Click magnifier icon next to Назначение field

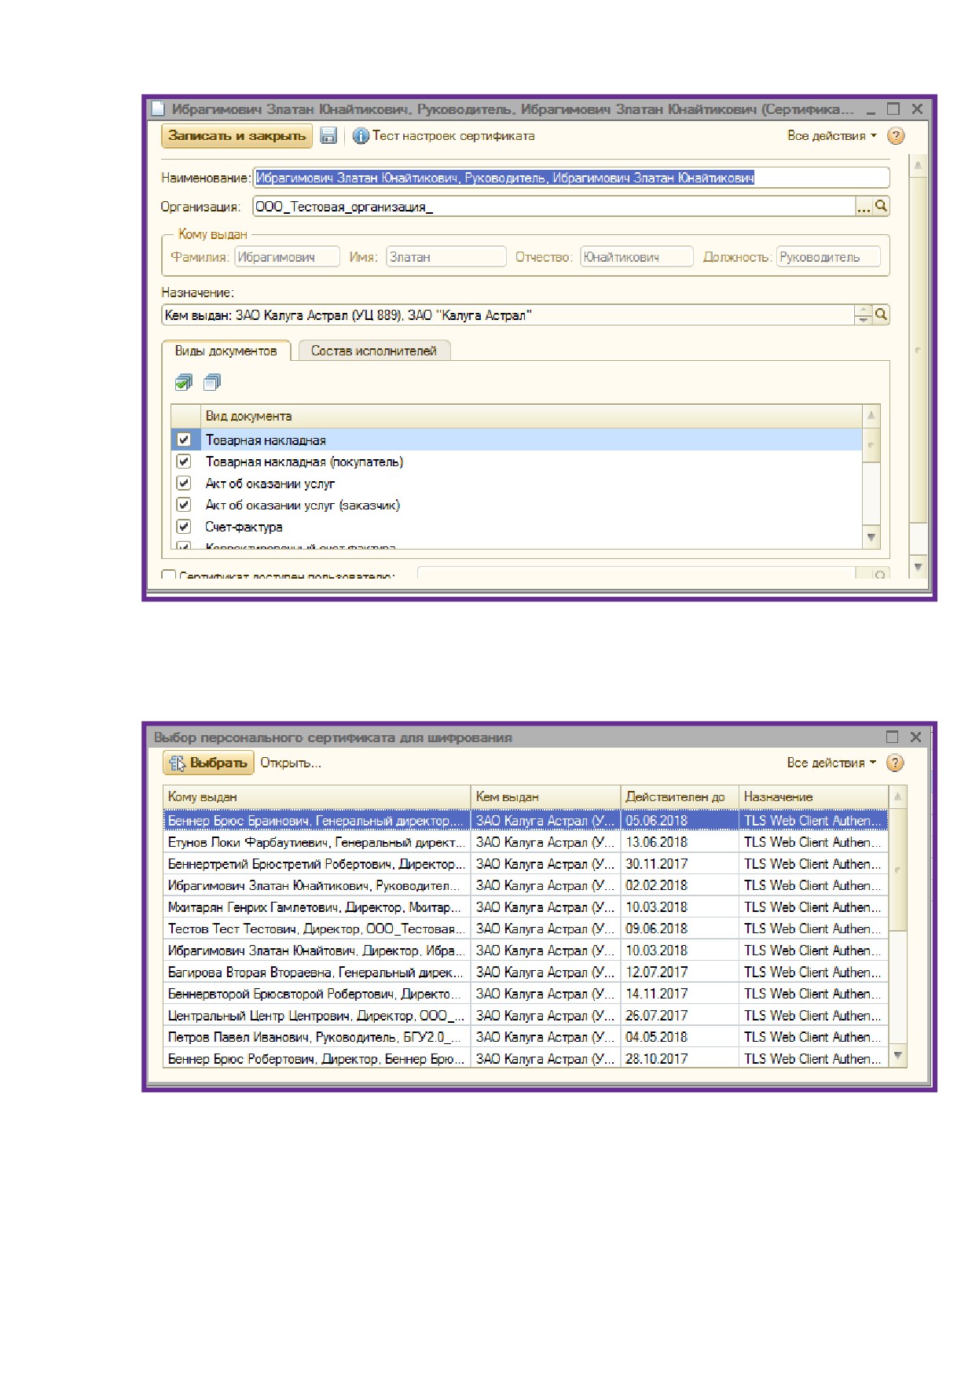881,314
